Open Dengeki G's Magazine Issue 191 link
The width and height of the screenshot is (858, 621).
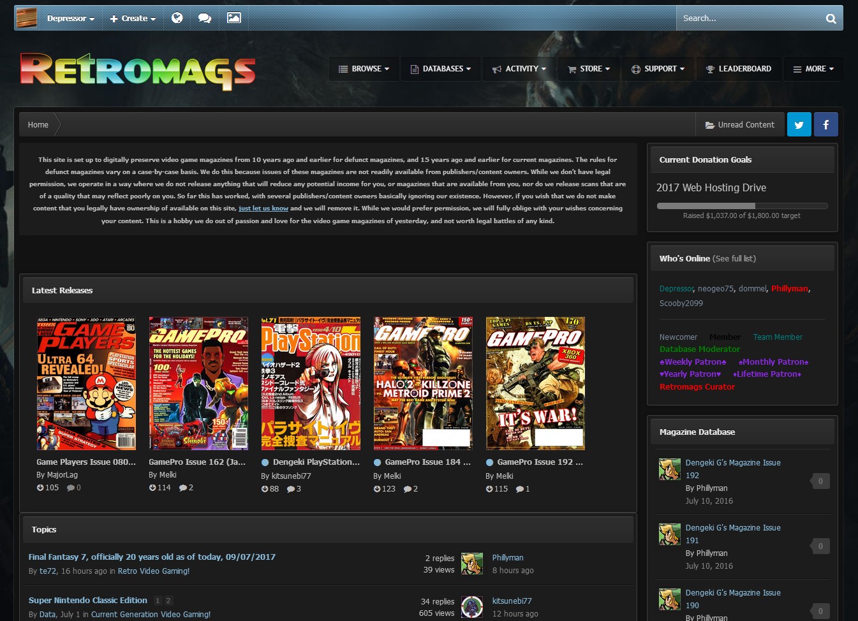[x=733, y=534]
